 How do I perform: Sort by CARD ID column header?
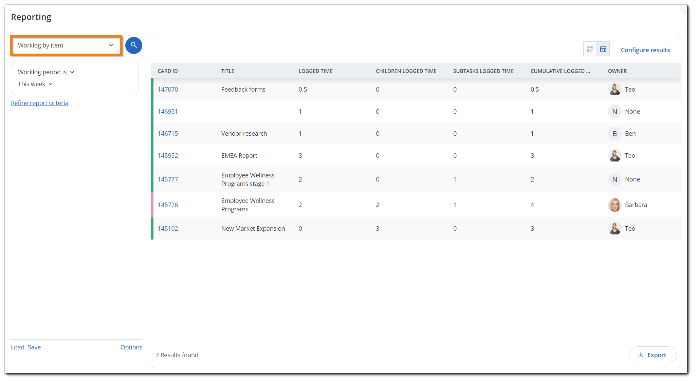(x=168, y=71)
